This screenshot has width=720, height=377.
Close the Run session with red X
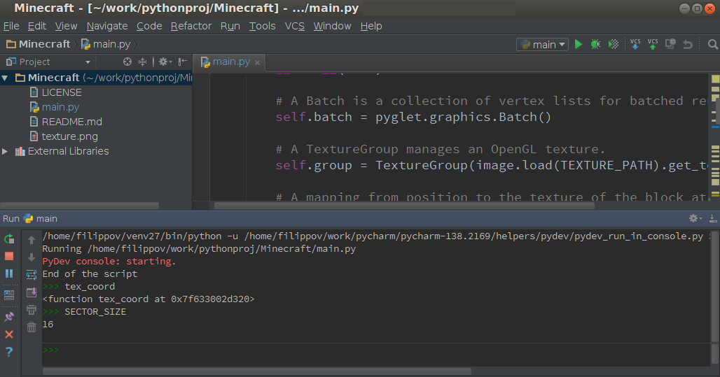(x=8, y=334)
